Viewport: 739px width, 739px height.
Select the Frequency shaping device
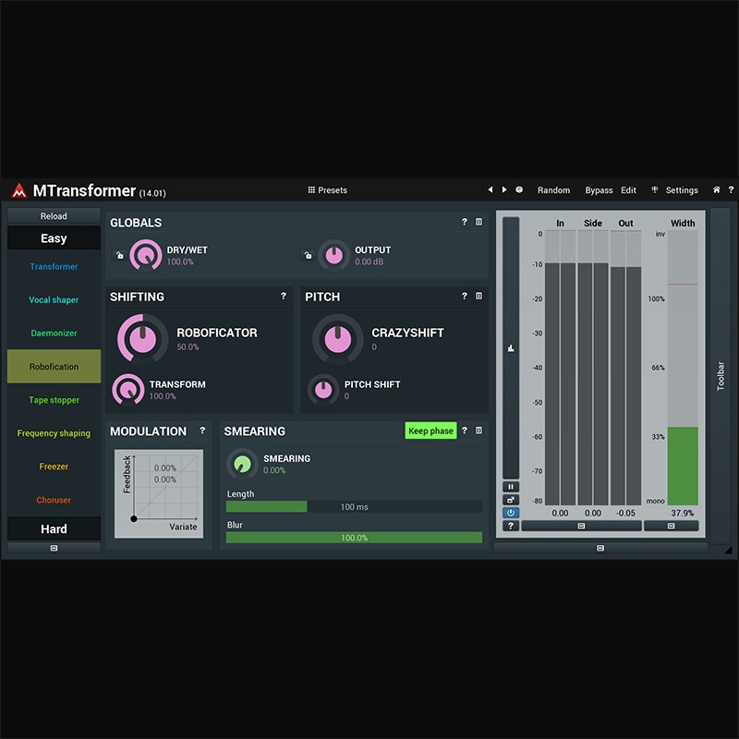(x=54, y=432)
